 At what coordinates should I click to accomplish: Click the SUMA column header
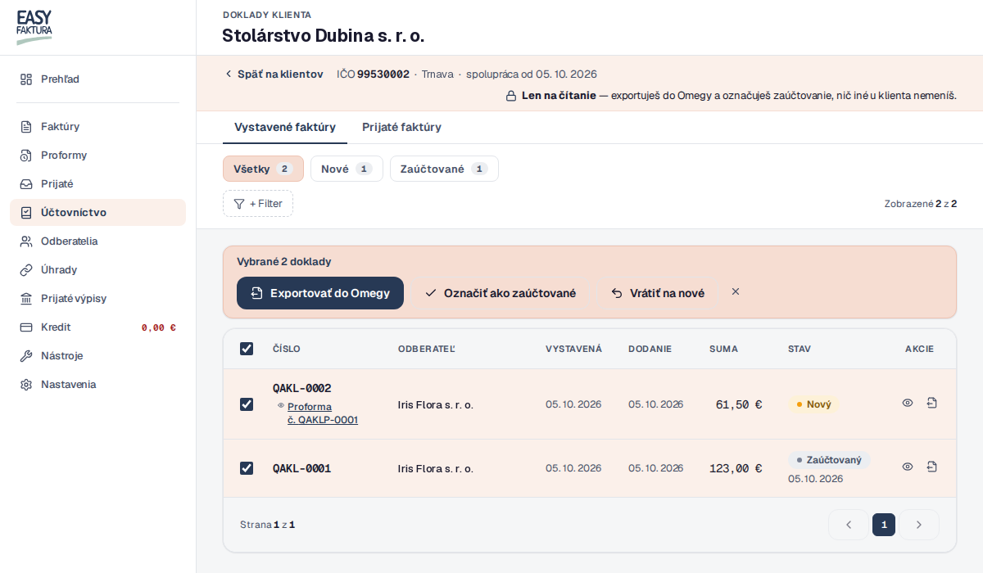pyautogui.click(x=723, y=349)
